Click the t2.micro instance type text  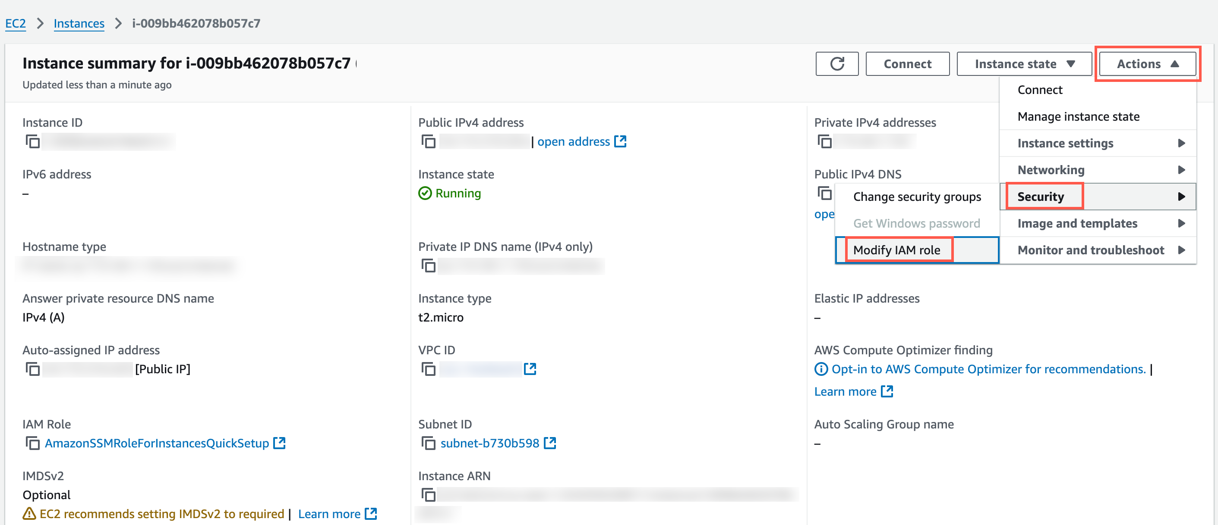pos(441,317)
